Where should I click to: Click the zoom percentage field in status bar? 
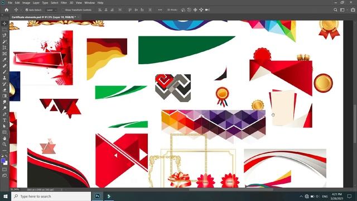[x=15, y=189]
